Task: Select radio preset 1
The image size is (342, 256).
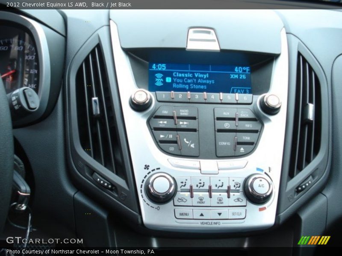Action: 164,96
